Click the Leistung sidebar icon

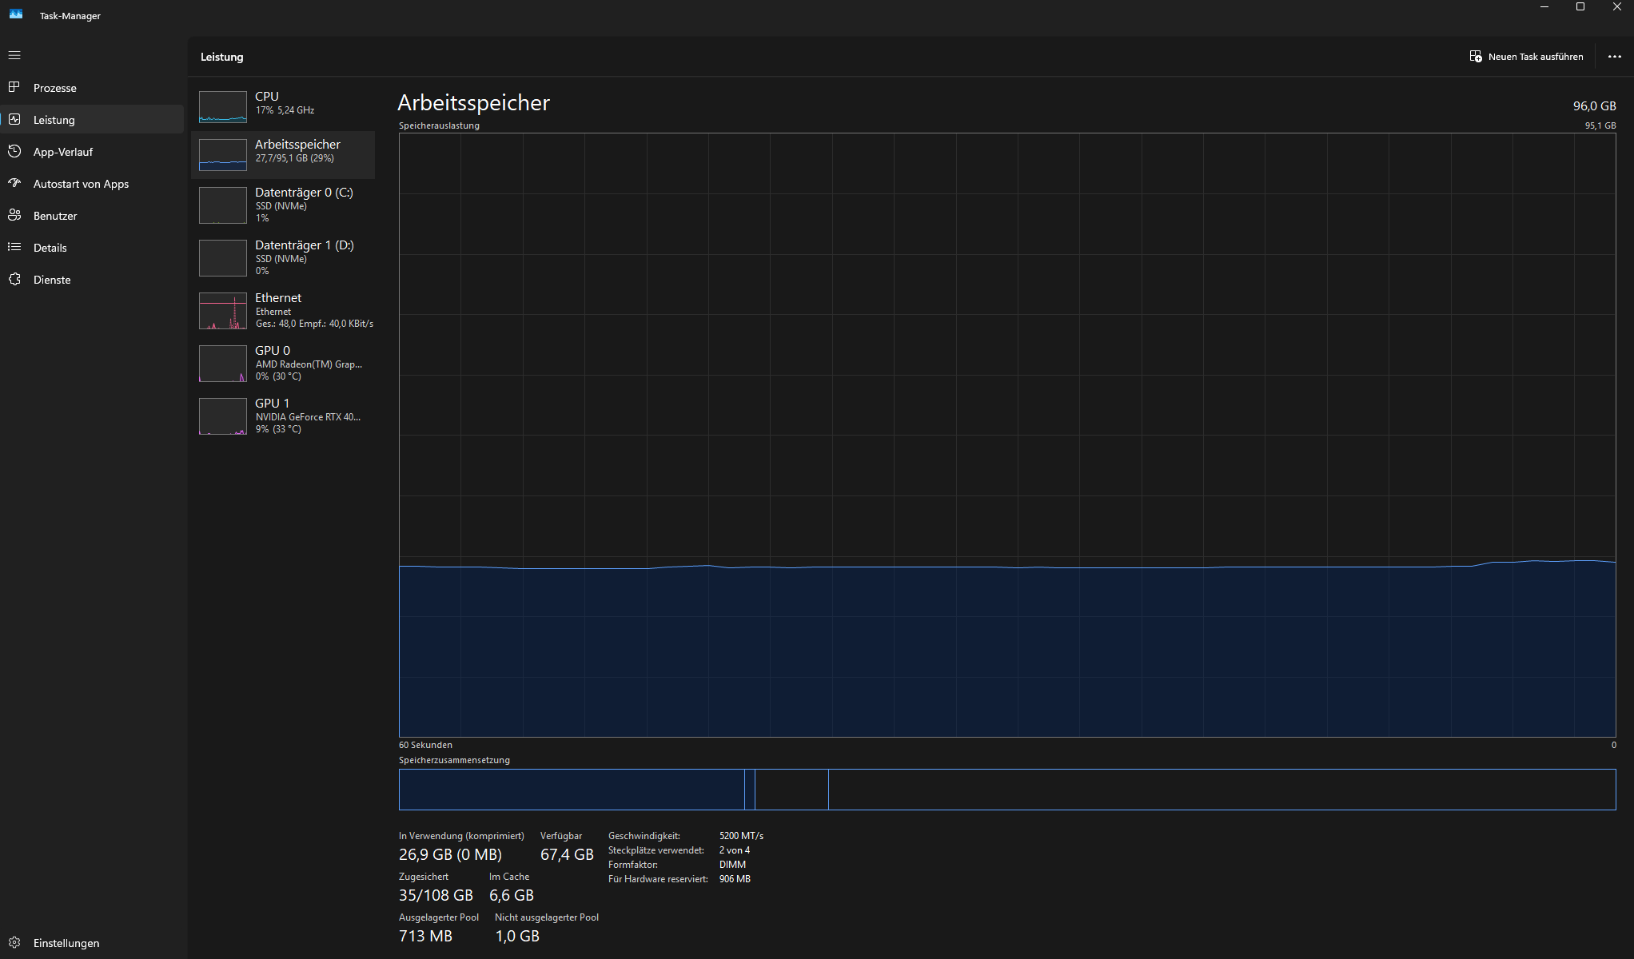[14, 119]
